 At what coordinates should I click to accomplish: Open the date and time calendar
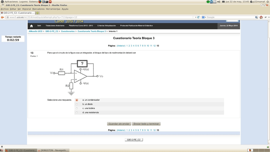pos(237,2)
